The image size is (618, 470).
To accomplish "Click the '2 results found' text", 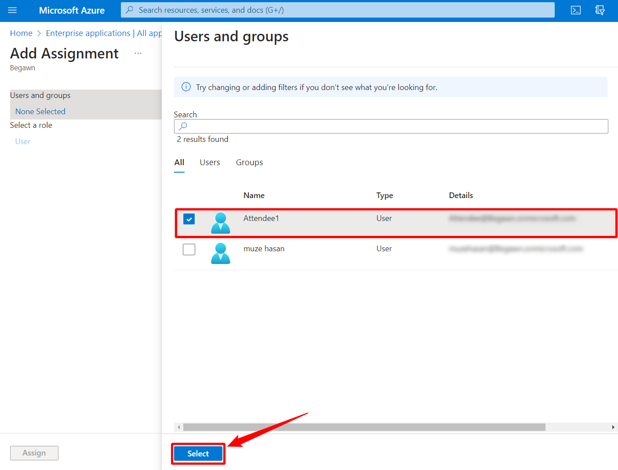I will [203, 139].
